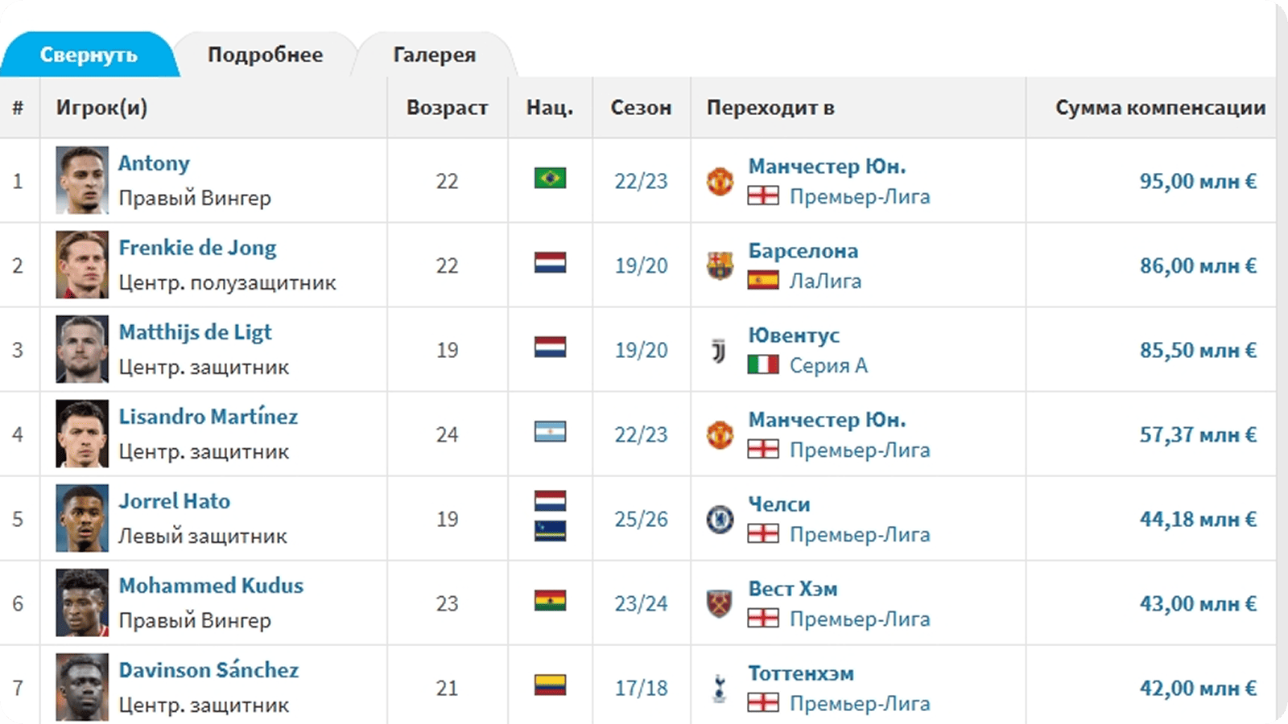Click the Chelsea club crest icon

tap(720, 519)
